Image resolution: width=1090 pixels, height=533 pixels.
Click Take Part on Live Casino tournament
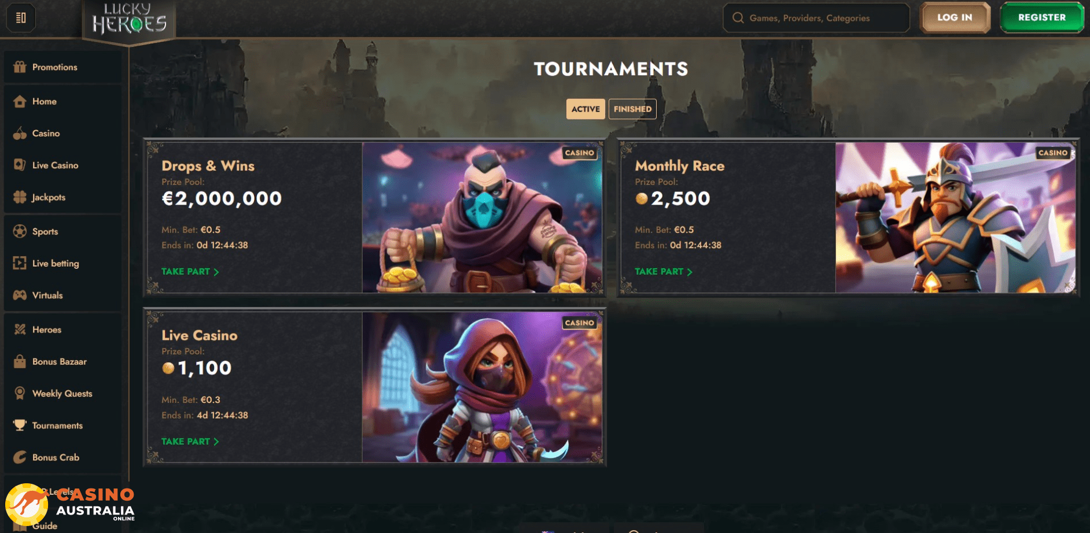pyautogui.click(x=190, y=442)
